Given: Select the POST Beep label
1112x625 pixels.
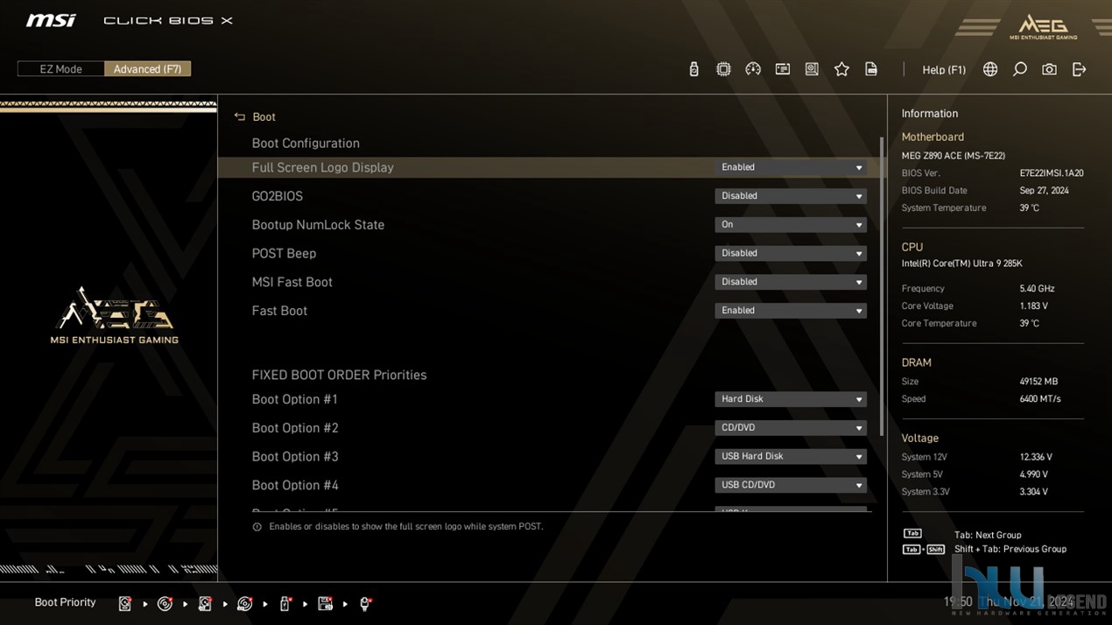Looking at the screenshot, I should tap(284, 254).
